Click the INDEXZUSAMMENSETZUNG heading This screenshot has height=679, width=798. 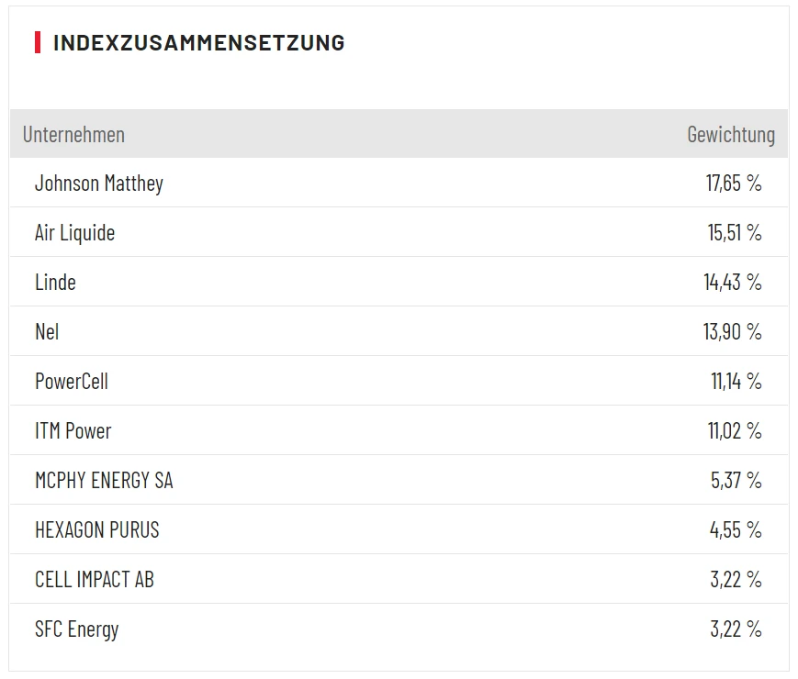(x=199, y=42)
